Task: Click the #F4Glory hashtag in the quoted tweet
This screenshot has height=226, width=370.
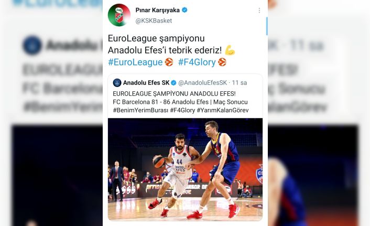Action: pos(182,110)
